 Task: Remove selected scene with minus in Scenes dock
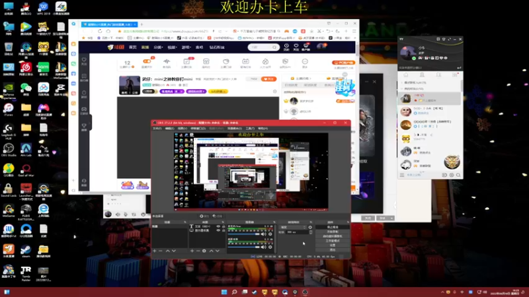tap(161, 251)
